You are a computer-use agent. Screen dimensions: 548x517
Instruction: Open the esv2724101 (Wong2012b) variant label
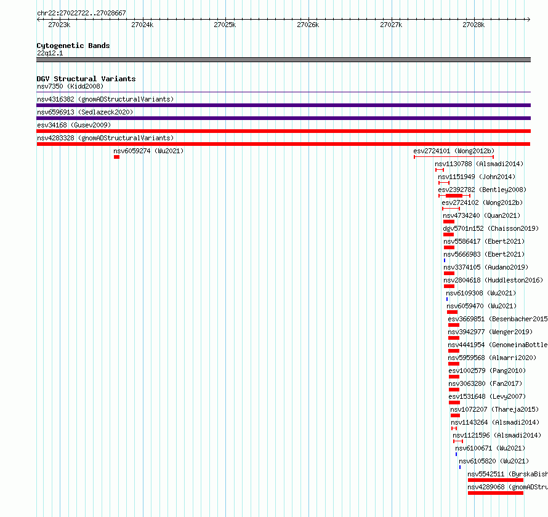[454, 151]
